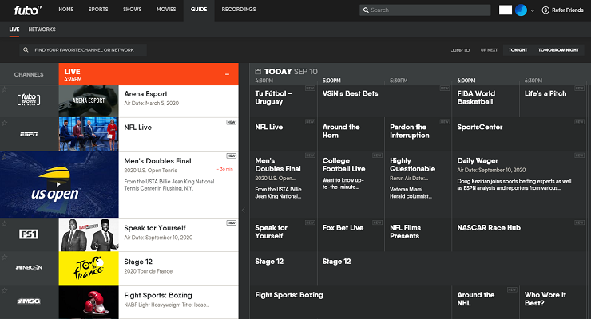Select Men's Doubles Final live listing title
The width and height of the screenshot is (591, 319).
pos(157,161)
